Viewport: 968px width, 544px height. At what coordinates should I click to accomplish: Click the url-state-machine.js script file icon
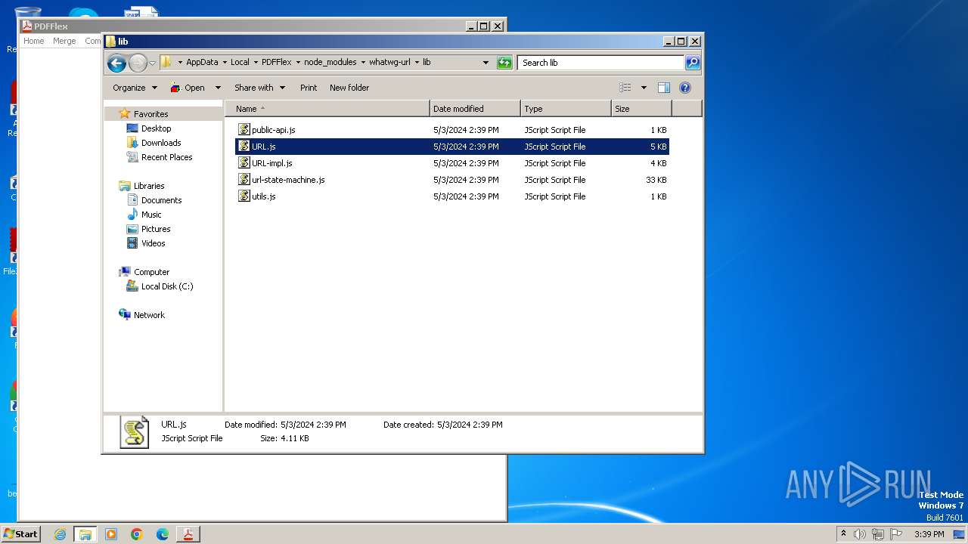click(x=244, y=180)
